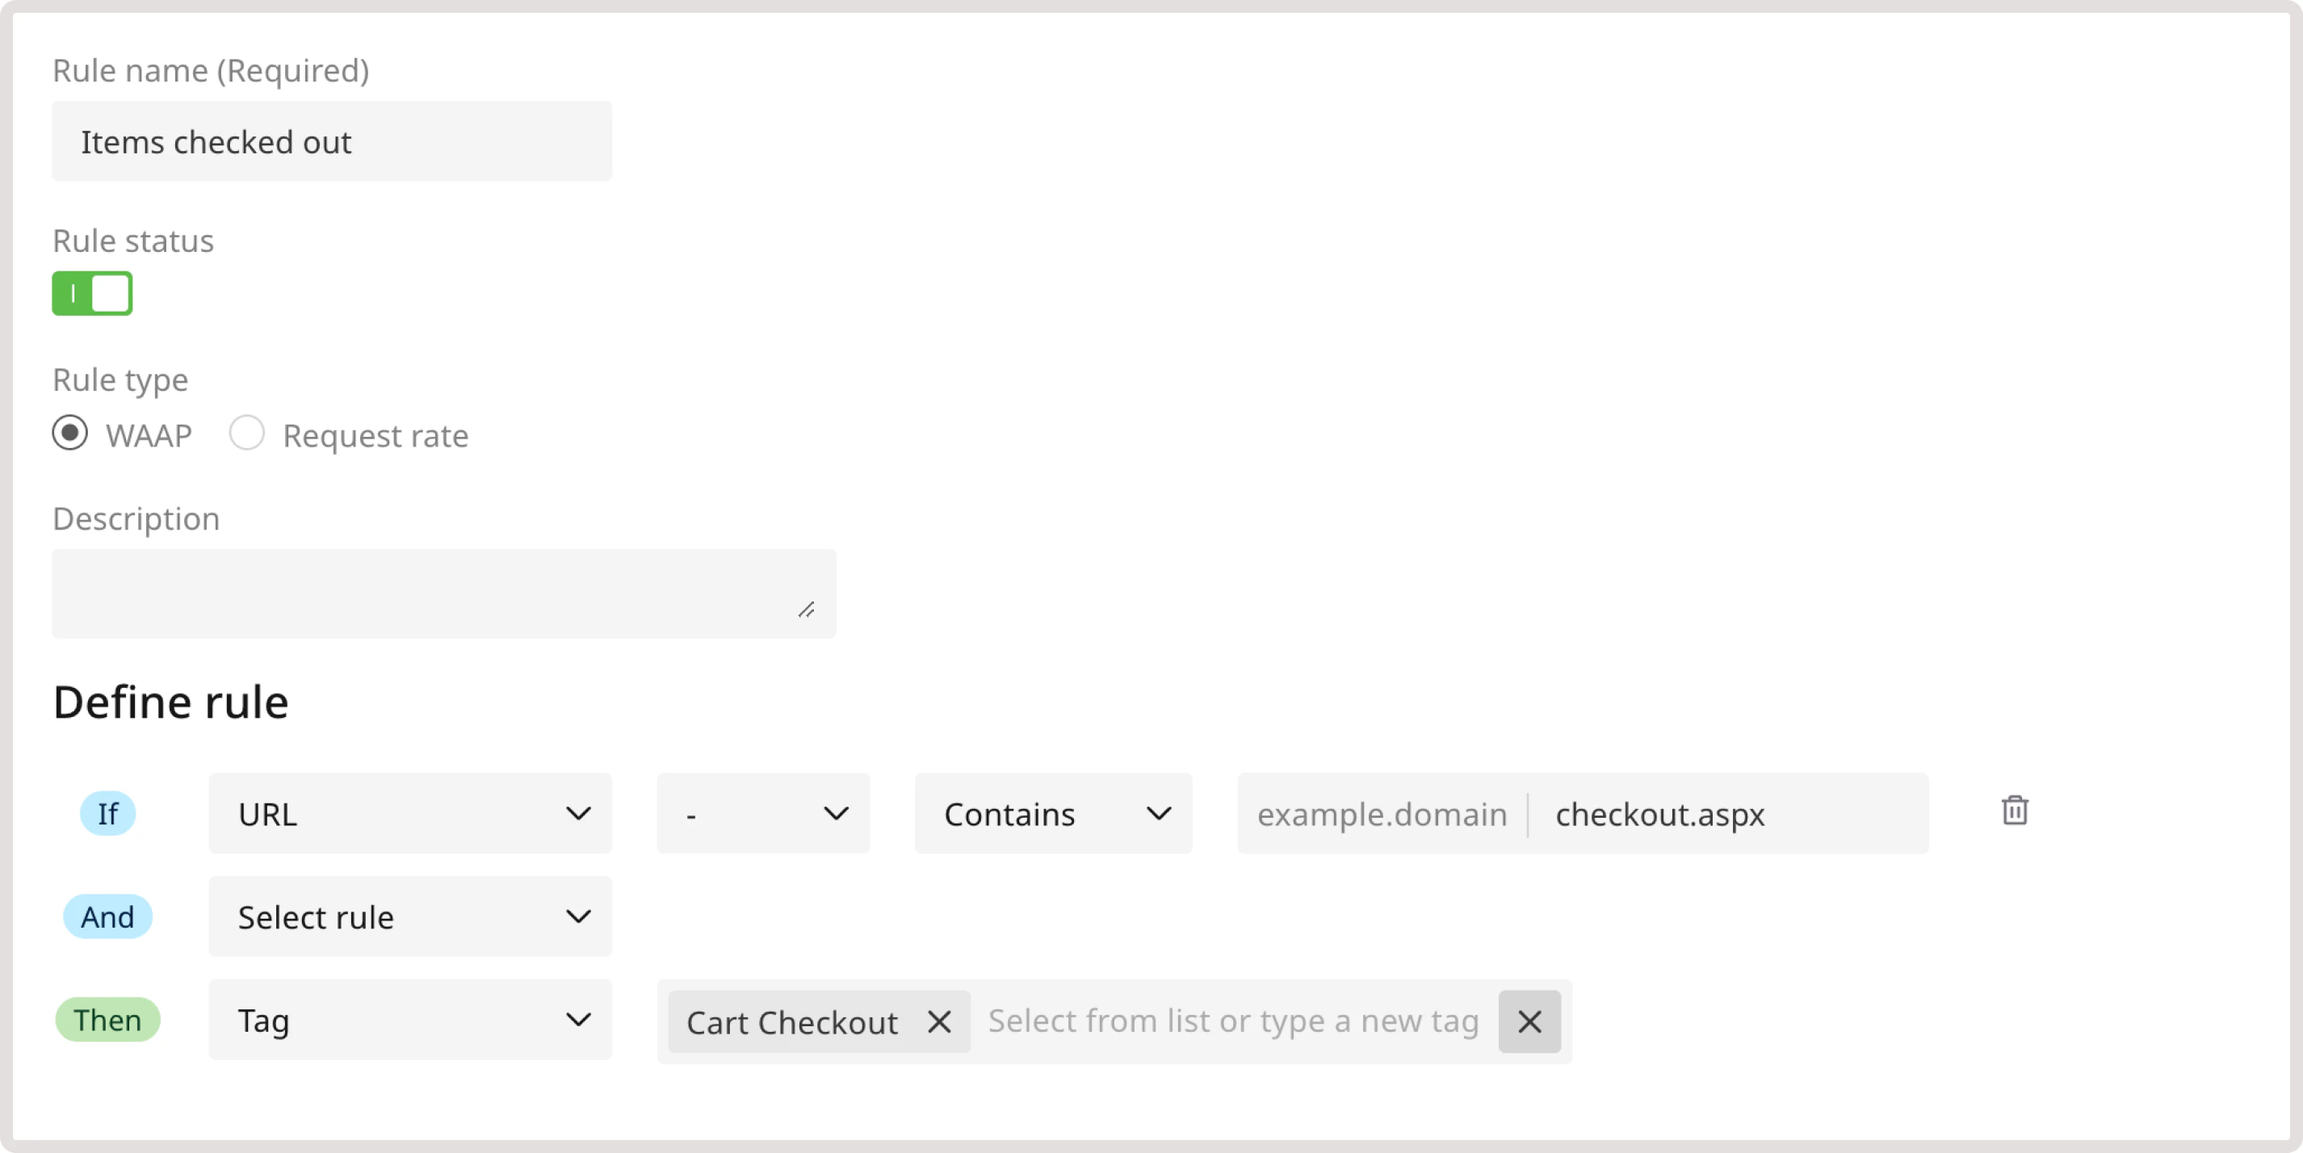
Task: Select the Request rate rule type
Action: [248, 433]
